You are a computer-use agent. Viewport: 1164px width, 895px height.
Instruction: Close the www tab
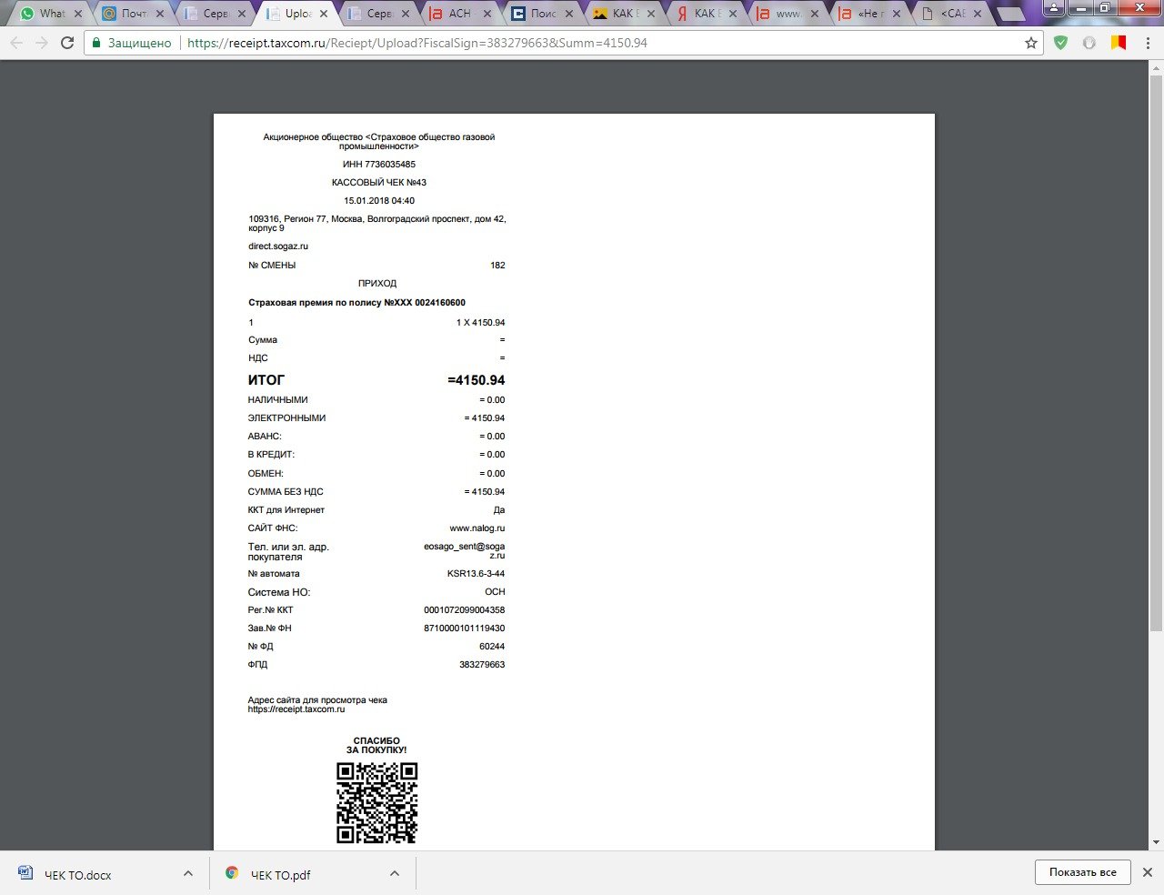point(814,14)
